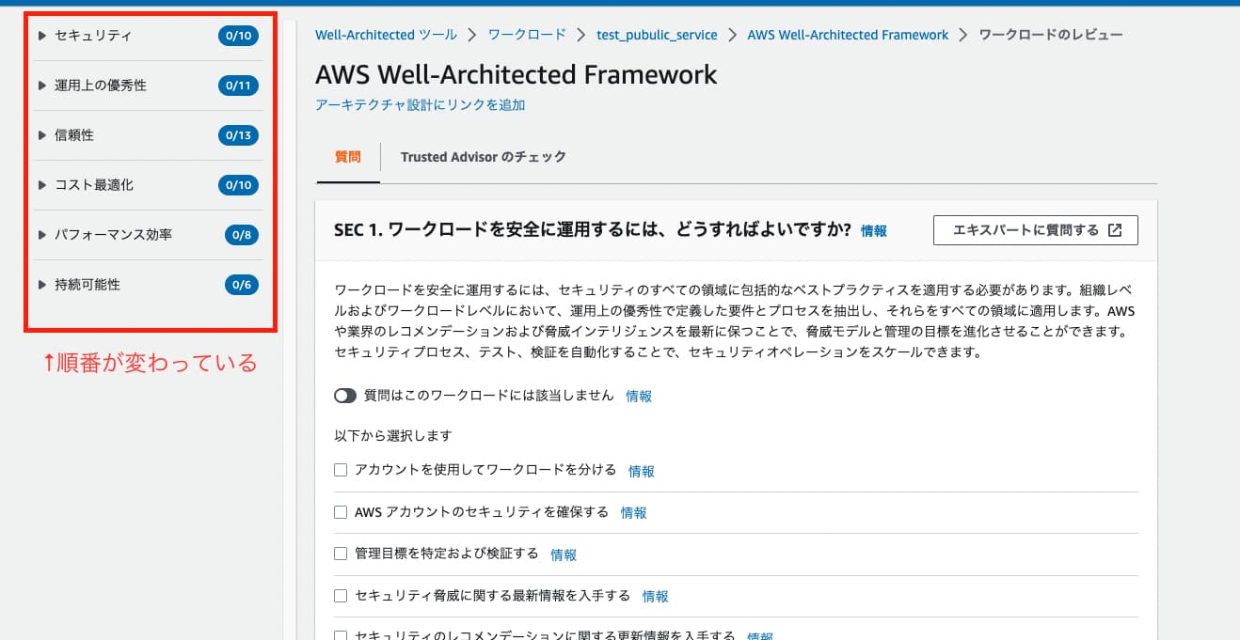
Task: Expand the 運用上の優秀性 pillar
Action: [x=42, y=86]
